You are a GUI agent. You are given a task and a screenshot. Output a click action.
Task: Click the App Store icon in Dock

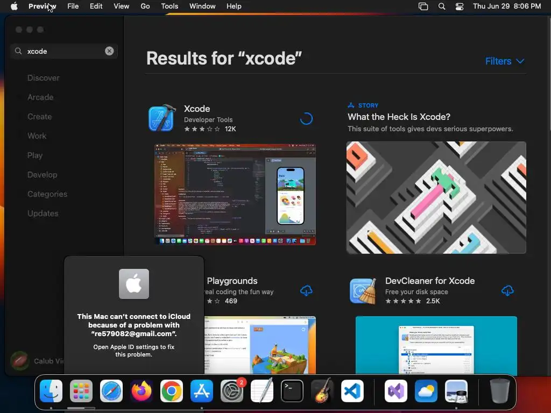click(202, 391)
